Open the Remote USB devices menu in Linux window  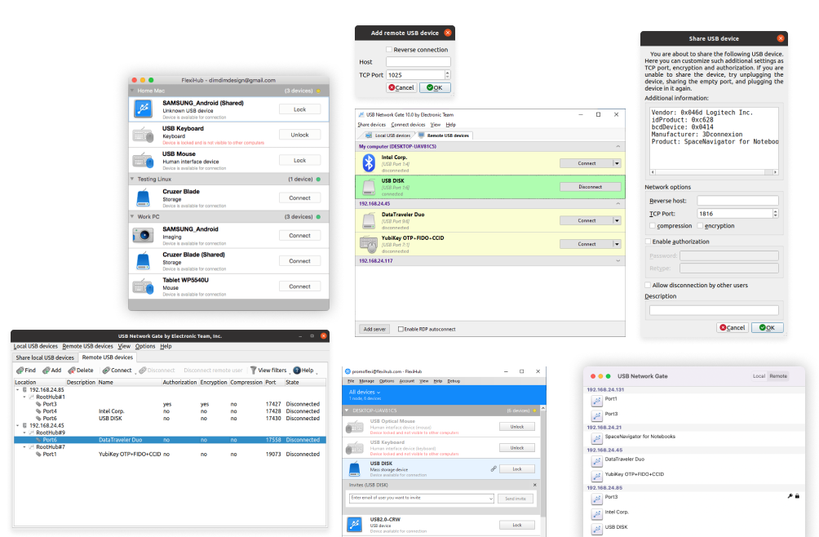point(87,346)
